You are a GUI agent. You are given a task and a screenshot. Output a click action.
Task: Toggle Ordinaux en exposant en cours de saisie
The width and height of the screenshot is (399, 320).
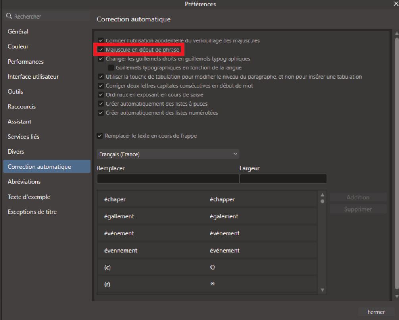101,95
